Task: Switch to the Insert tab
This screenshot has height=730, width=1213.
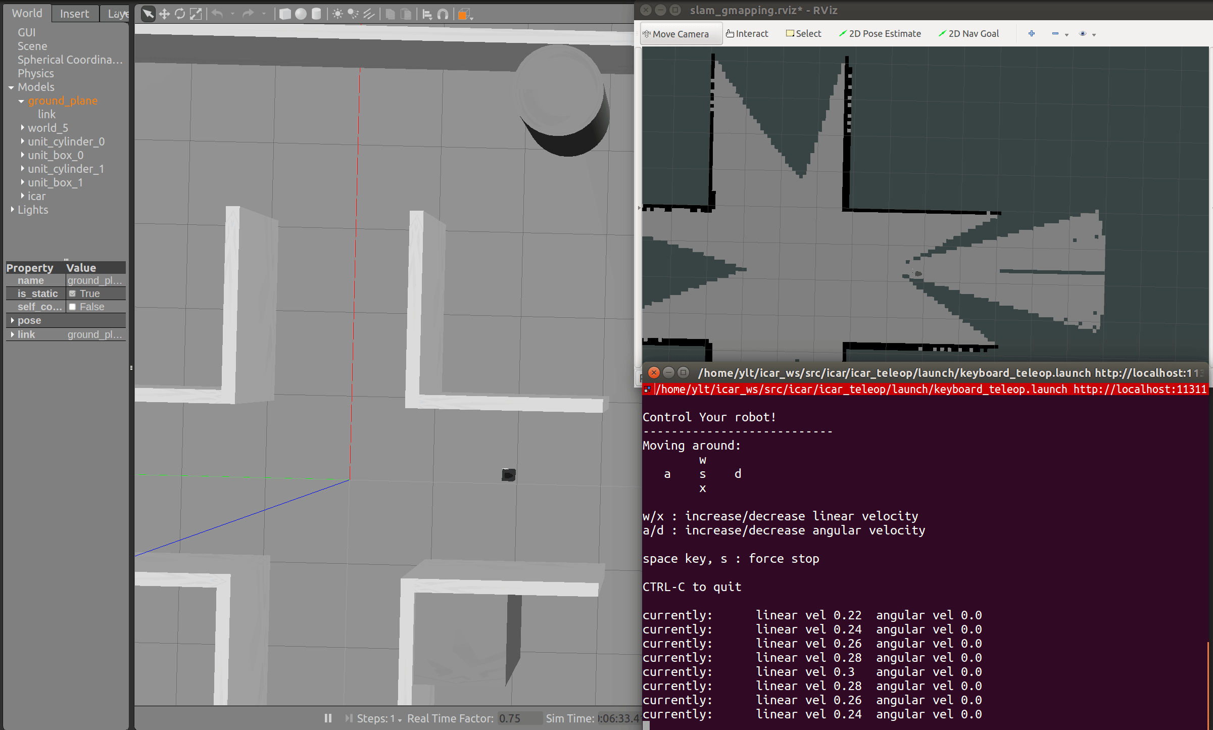Action: 74,14
